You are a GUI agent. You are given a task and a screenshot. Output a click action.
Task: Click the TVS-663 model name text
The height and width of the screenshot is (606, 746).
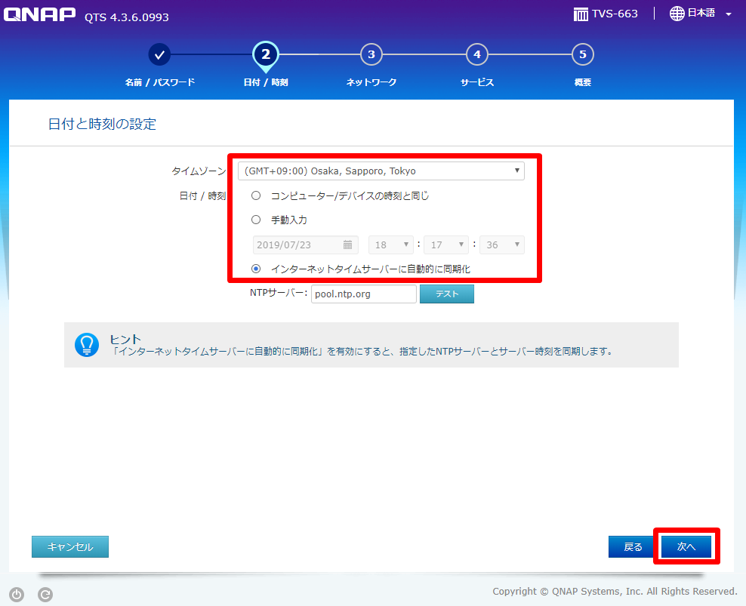coord(615,14)
